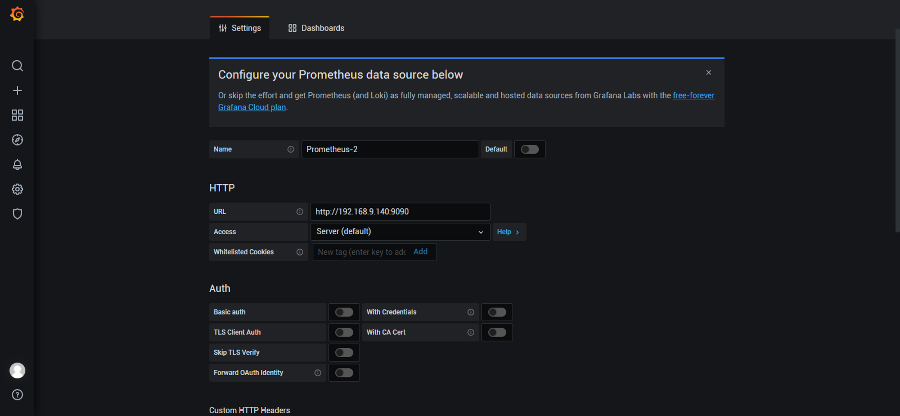This screenshot has height=416, width=900.
Task: Enable With CA Cert toggle
Action: (497, 332)
